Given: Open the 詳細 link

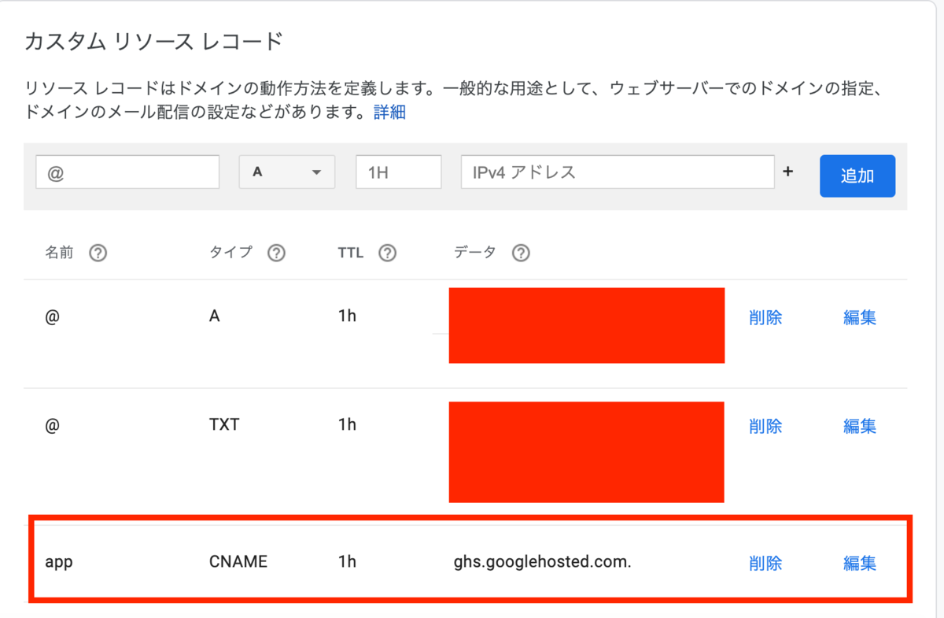Looking at the screenshot, I should [389, 112].
